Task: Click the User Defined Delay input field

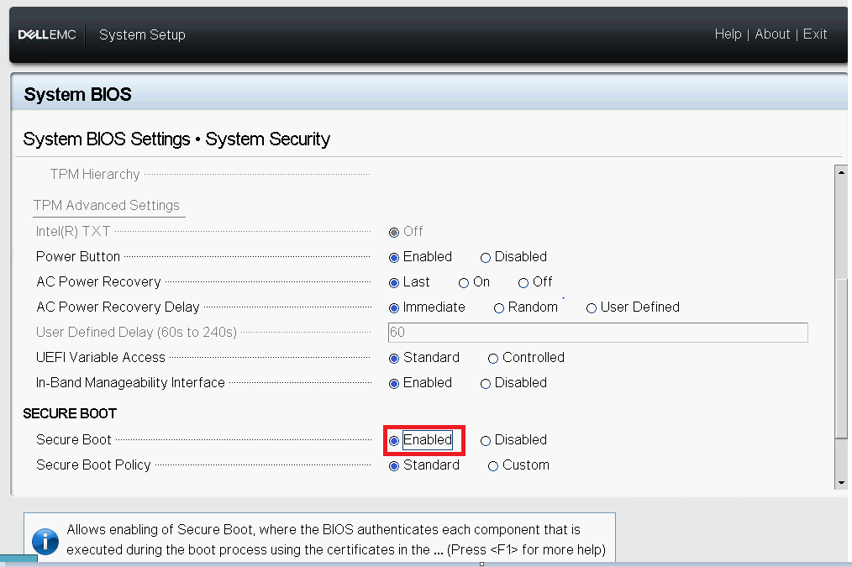Action: click(597, 333)
